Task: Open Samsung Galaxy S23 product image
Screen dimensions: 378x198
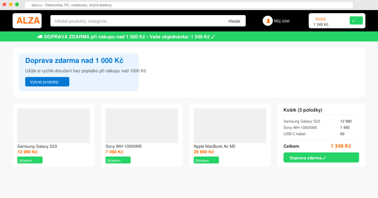Action: pos(54,126)
